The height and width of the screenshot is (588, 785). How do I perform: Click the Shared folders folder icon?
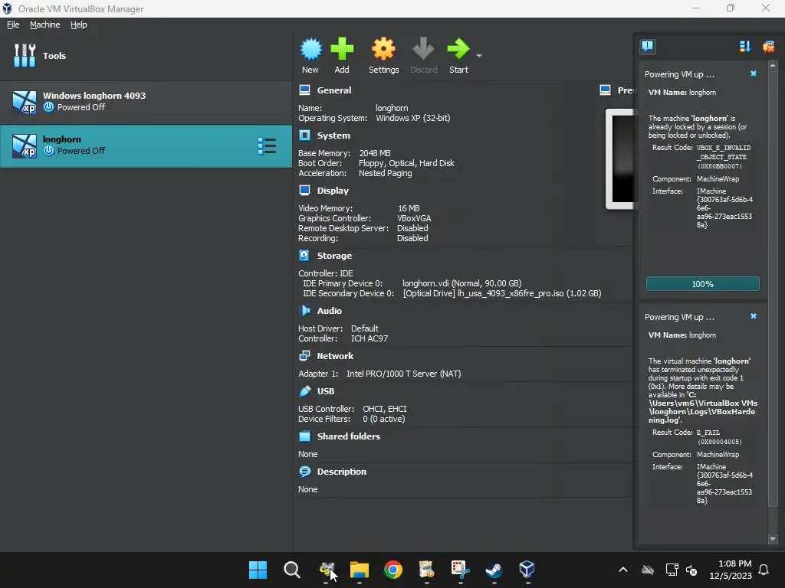pyautogui.click(x=304, y=436)
